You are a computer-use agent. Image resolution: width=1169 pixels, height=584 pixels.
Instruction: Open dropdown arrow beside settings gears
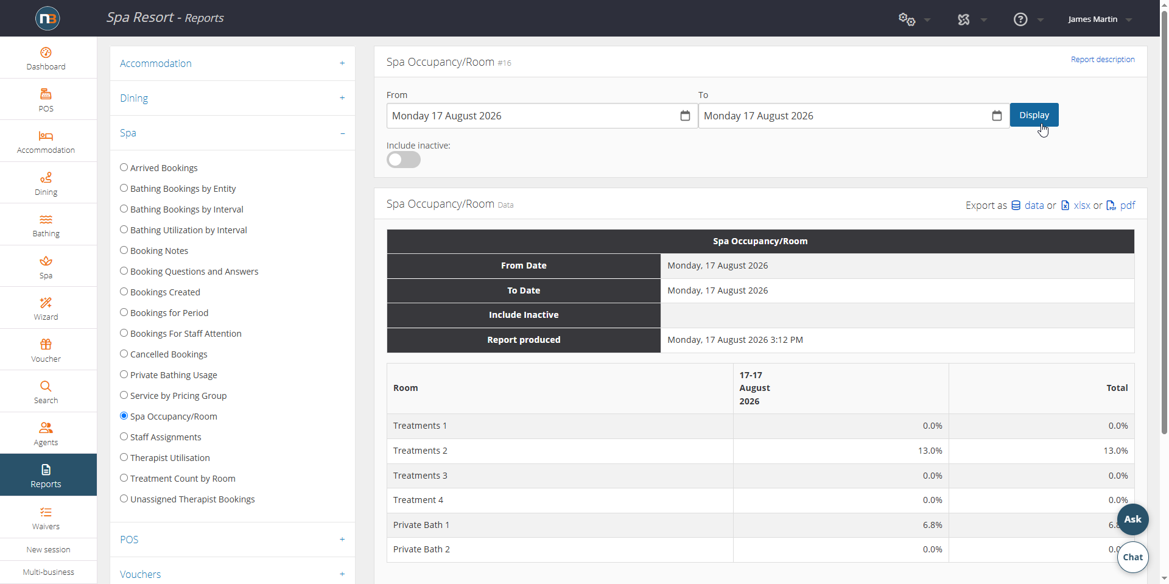tap(927, 20)
